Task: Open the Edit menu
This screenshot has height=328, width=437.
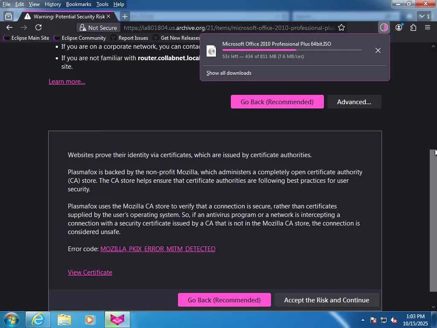Action: (19, 4)
